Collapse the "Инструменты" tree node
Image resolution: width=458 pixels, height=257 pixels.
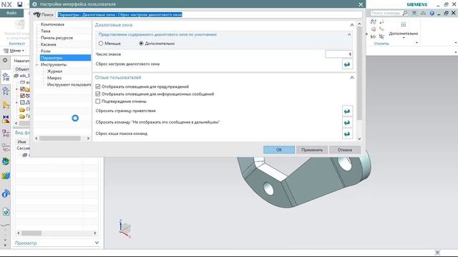click(37, 64)
